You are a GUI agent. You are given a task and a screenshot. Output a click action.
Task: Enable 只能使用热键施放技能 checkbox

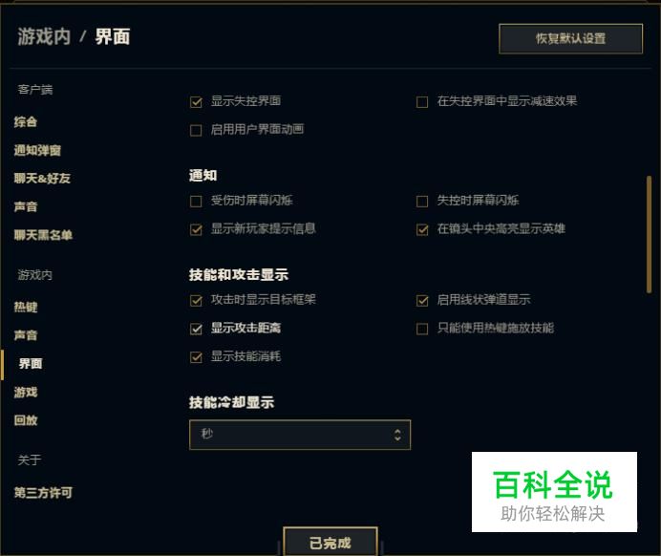click(x=422, y=329)
